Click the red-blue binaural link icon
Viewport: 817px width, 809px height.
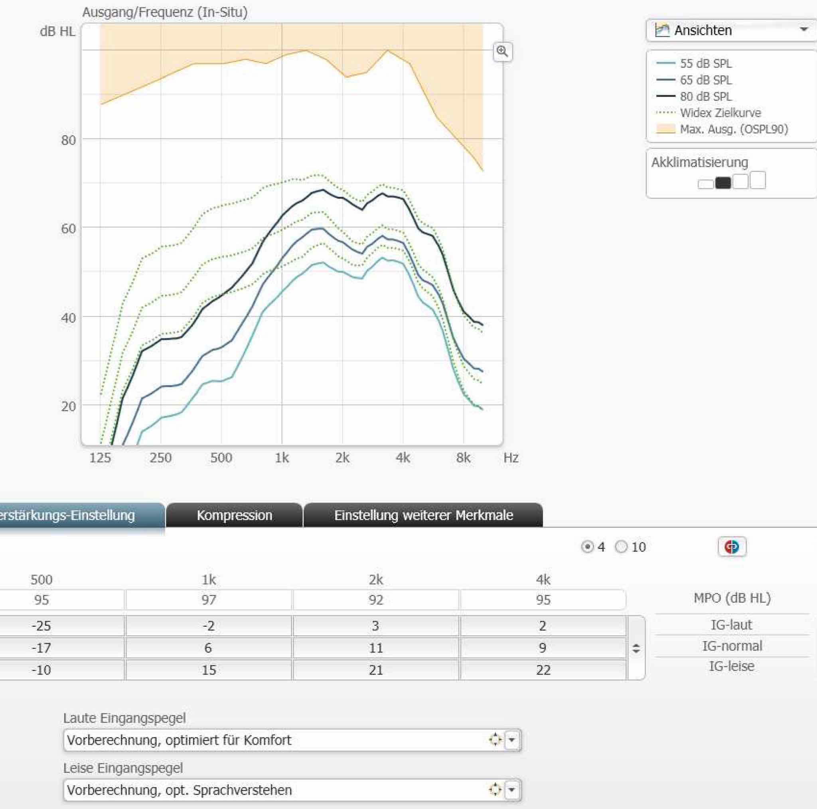coord(732,547)
